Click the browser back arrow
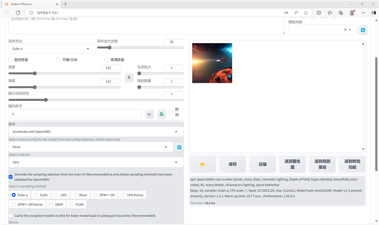Viewport: 379px width, 225px height. 7,13
